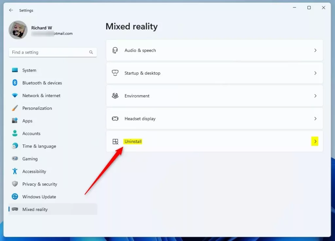This screenshot has width=335, height=241.
Task: Click the Startup & desktop visor icon
Action: (115, 73)
